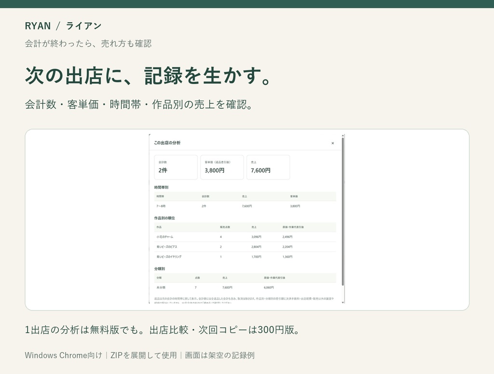The width and height of the screenshot is (494, 374).
Task: Click the 1,700円 sales cell
Action: point(256,257)
